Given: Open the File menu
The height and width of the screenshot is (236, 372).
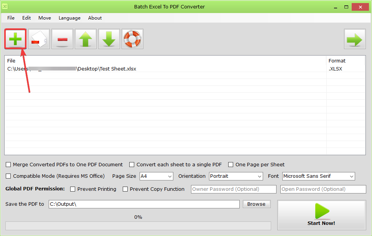Looking at the screenshot, I should (11, 18).
